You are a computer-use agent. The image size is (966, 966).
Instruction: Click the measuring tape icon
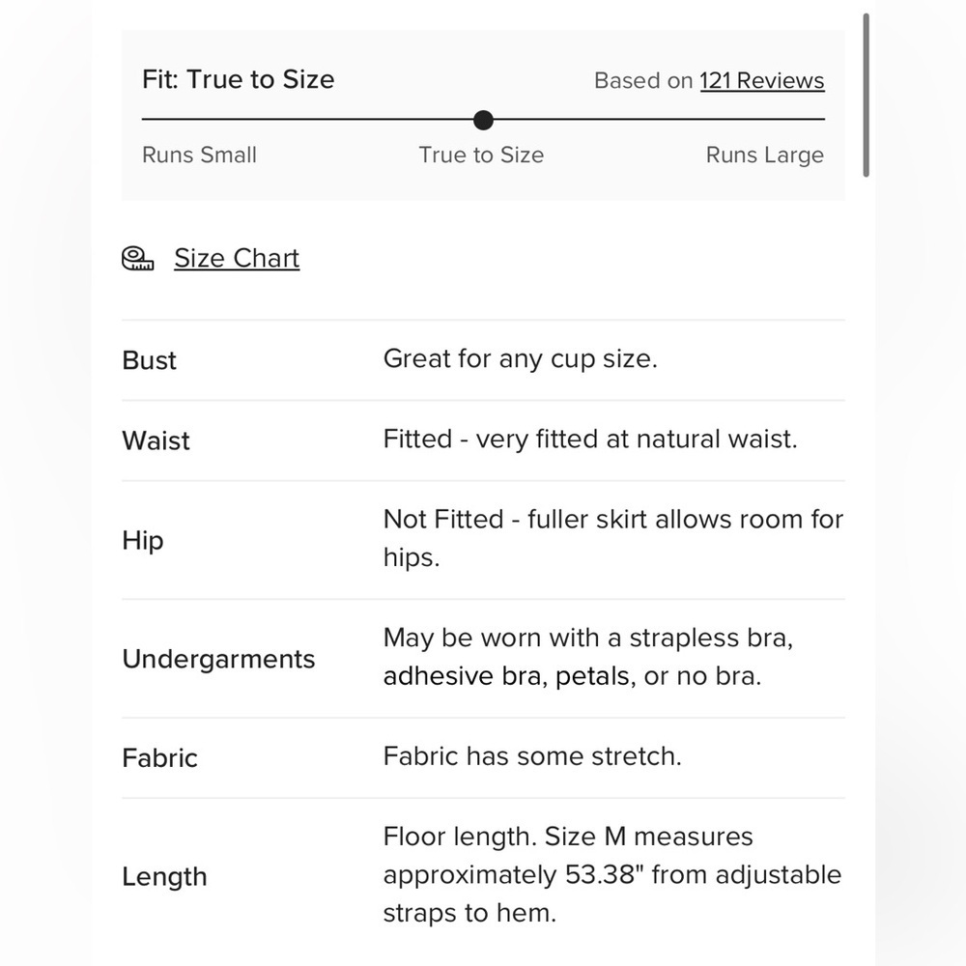tap(137, 258)
